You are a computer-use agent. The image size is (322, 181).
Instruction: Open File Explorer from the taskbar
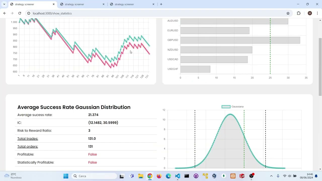pos(141,176)
